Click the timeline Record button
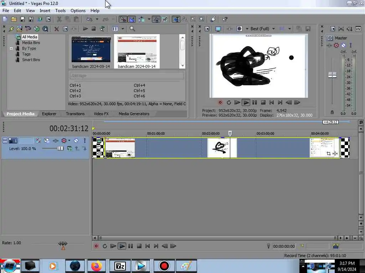The height and width of the screenshot is (273, 365). [96, 246]
